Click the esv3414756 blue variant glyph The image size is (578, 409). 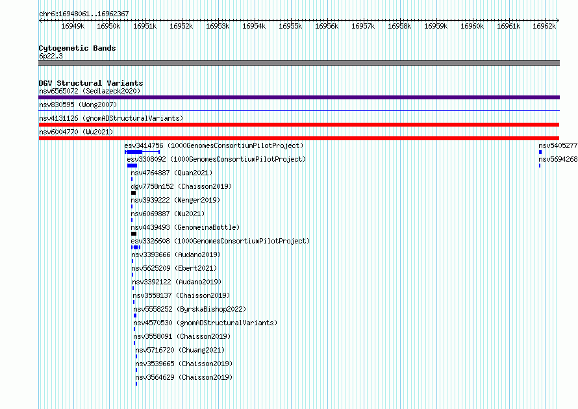(x=142, y=152)
